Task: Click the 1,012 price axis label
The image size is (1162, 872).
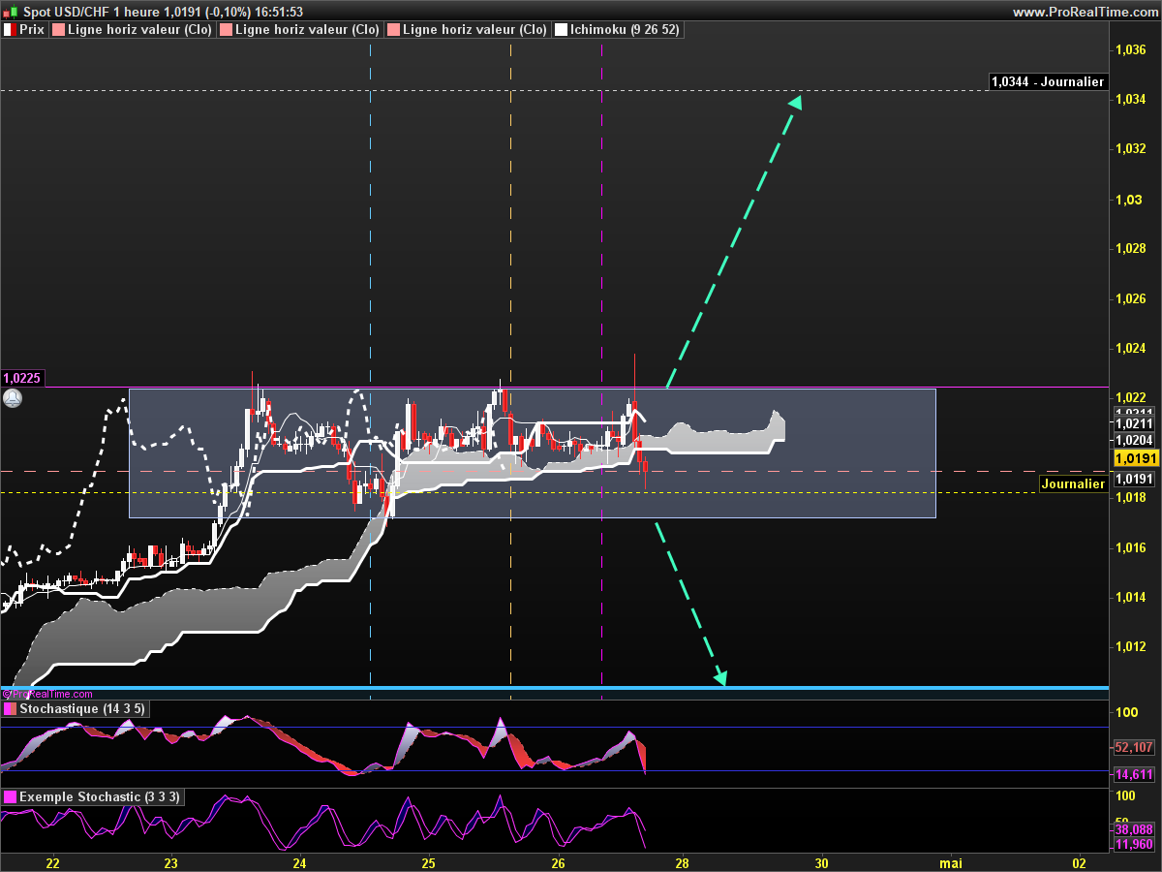Action: click(1131, 647)
